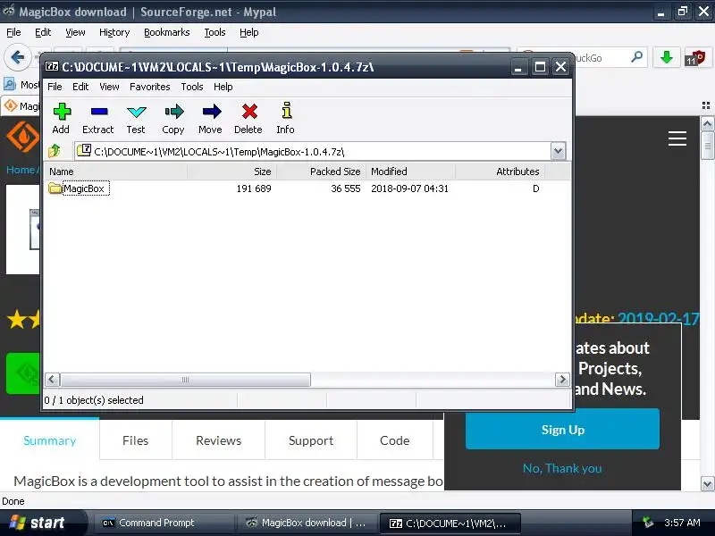Open the 7-Zip Tools menu
This screenshot has height=536, width=715.
191,87
